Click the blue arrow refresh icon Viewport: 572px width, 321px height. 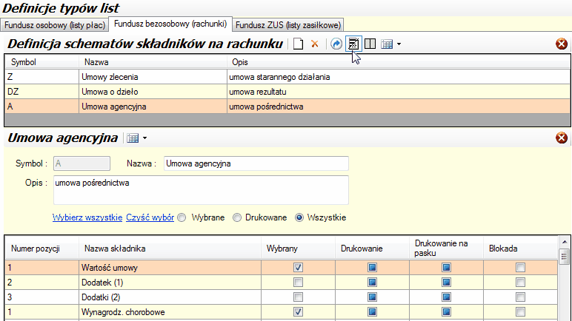(x=336, y=44)
